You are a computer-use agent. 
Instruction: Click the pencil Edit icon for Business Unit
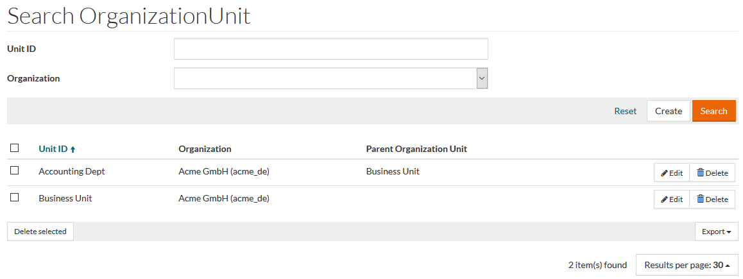pos(665,199)
